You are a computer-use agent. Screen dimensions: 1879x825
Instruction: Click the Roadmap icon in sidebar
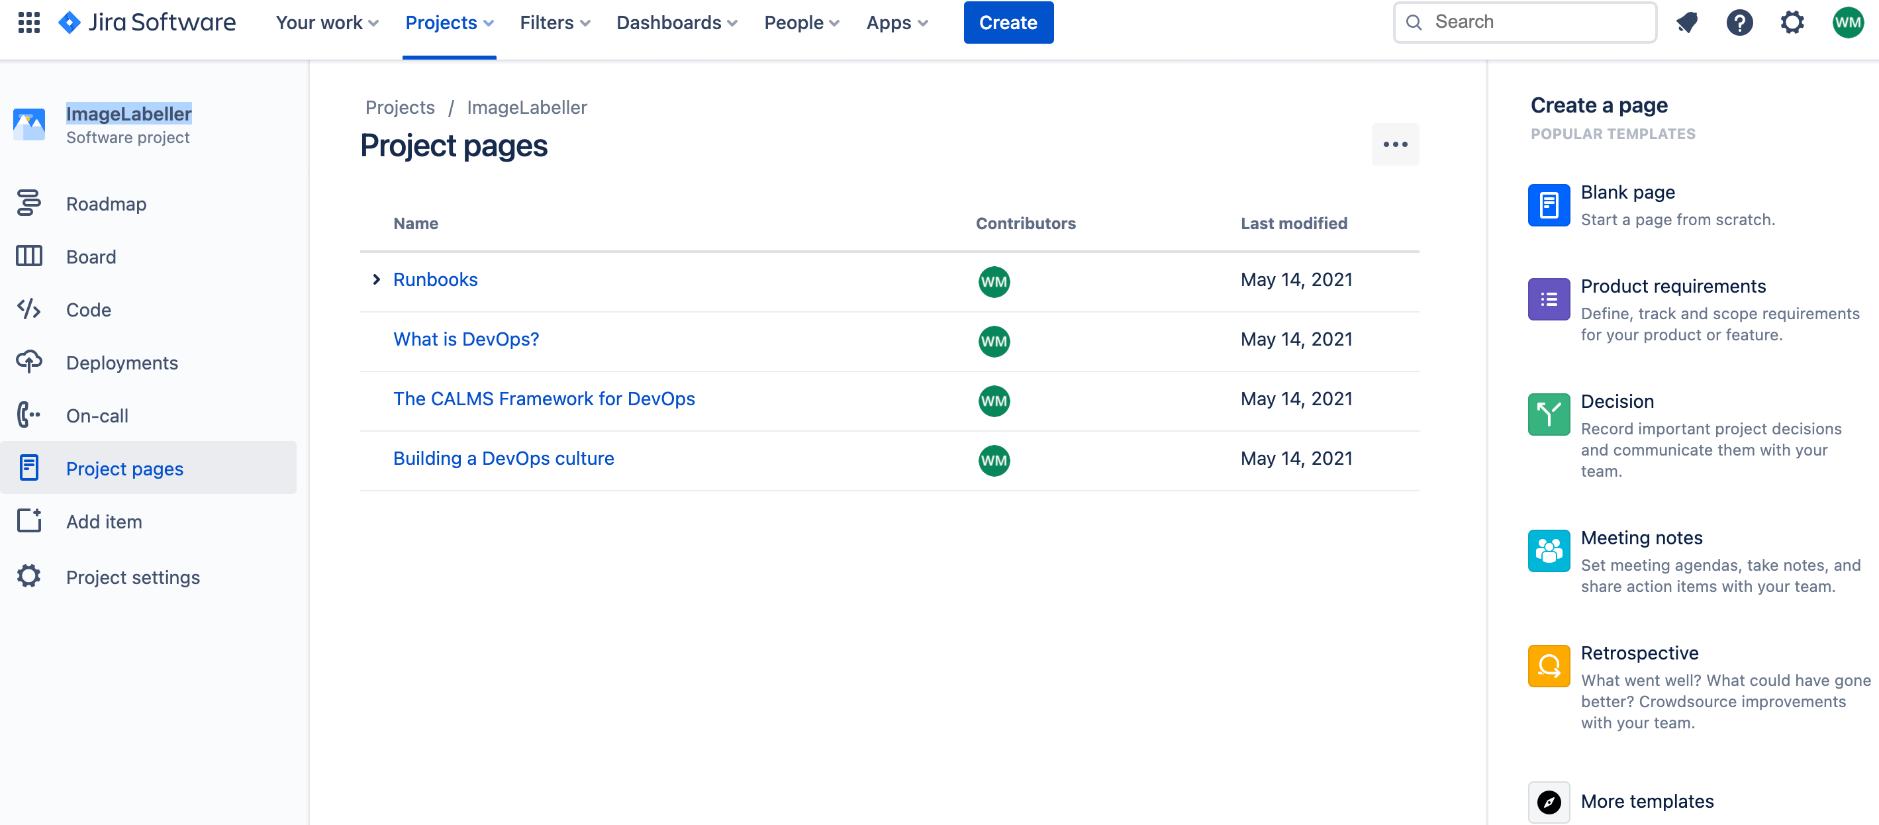tap(28, 203)
